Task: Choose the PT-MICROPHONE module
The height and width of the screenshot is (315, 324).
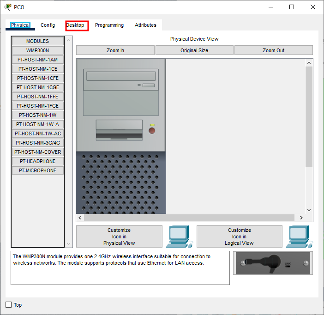Action: pos(37,170)
